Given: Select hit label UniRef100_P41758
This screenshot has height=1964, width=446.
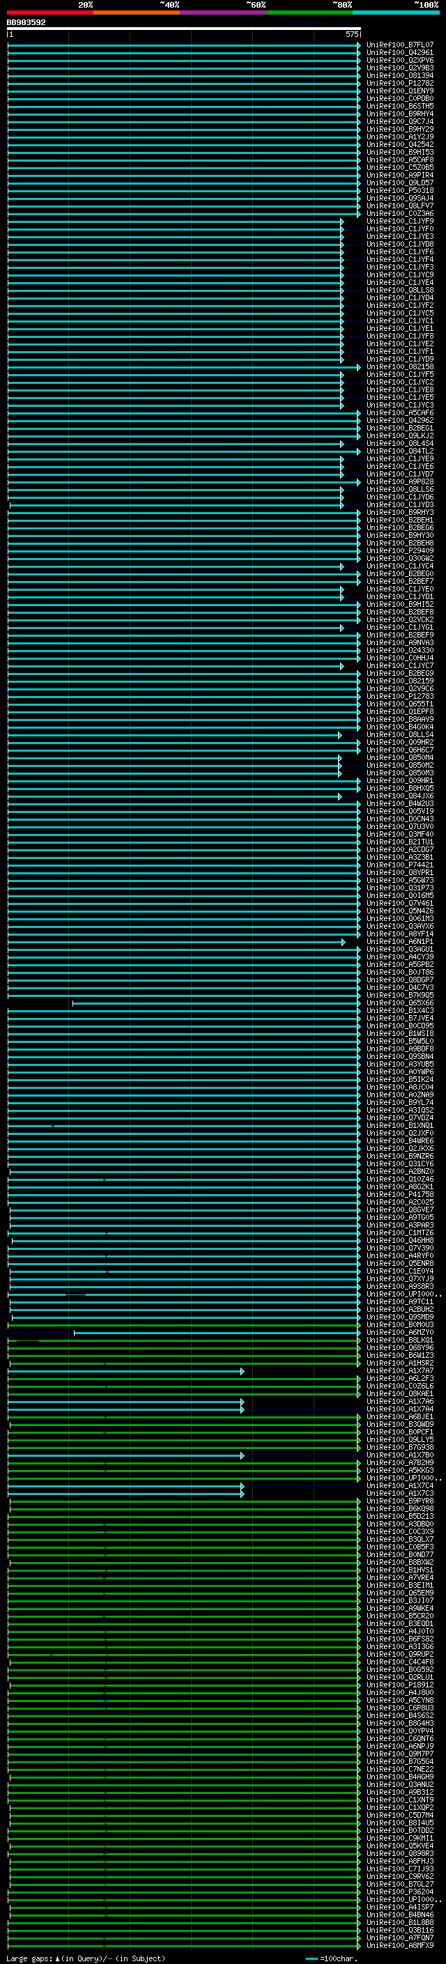Looking at the screenshot, I should pyautogui.click(x=399, y=1194).
